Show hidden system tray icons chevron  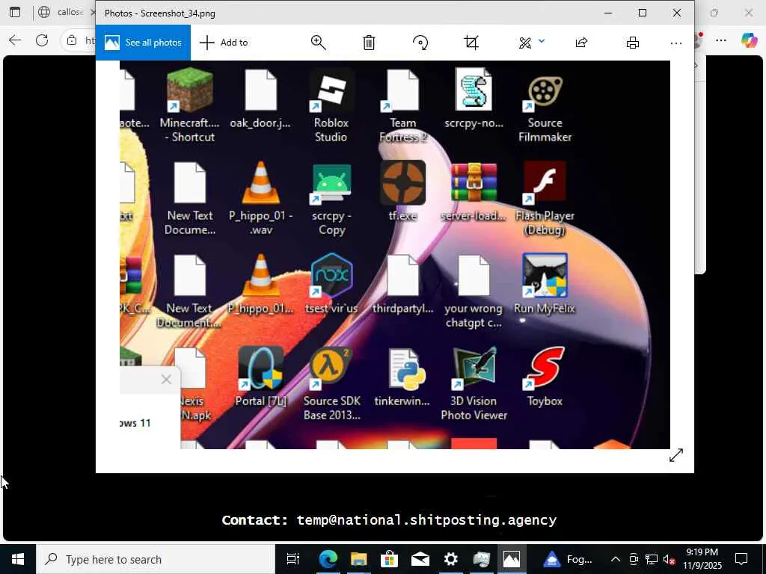click(616, 559)
